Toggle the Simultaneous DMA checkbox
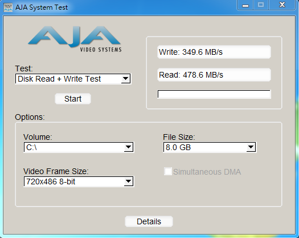299x238 pixels. coord(168,171)
